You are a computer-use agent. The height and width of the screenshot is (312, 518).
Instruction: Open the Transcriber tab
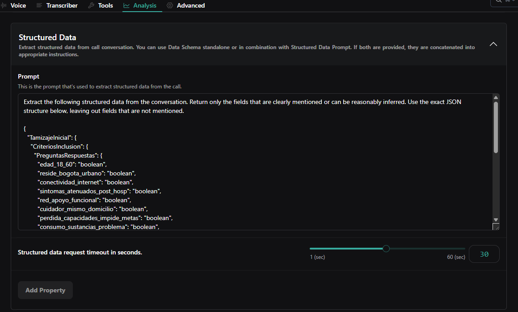62,5
